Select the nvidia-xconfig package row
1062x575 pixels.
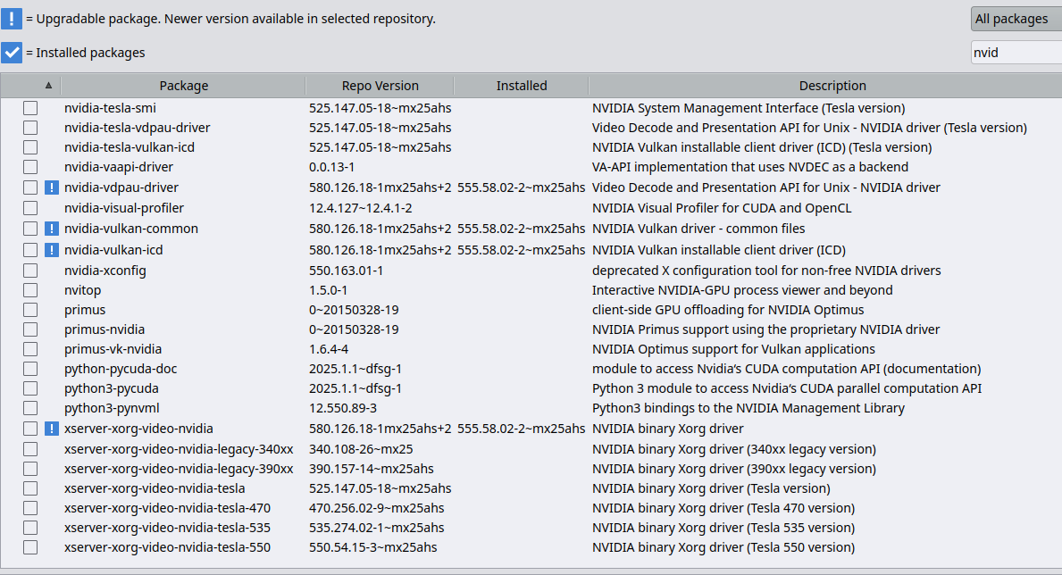point(105,271)
